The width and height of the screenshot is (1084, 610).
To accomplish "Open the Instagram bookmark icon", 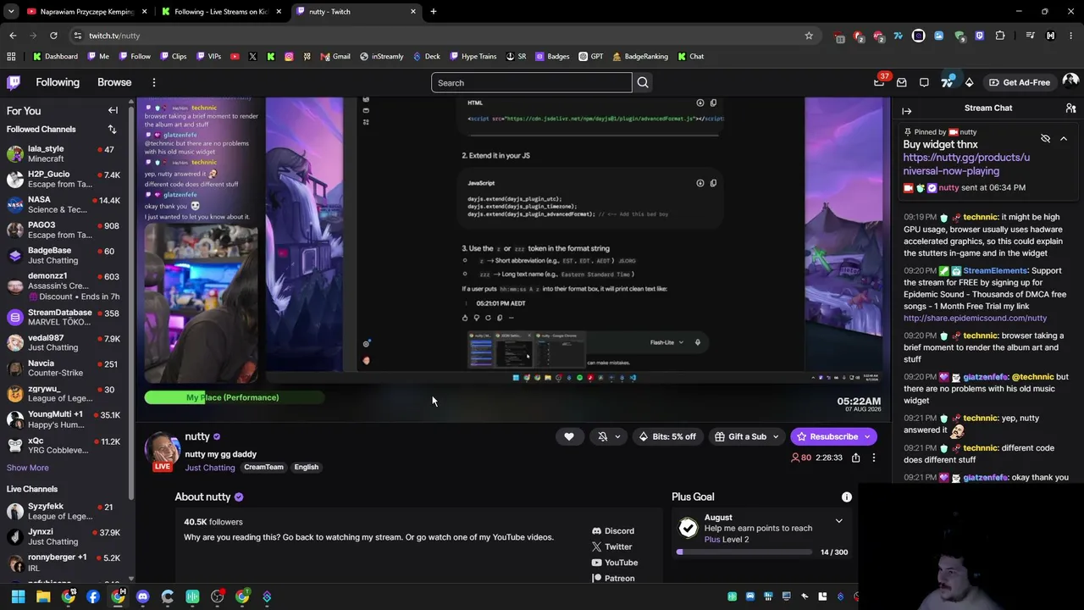I will coord(289,57).
